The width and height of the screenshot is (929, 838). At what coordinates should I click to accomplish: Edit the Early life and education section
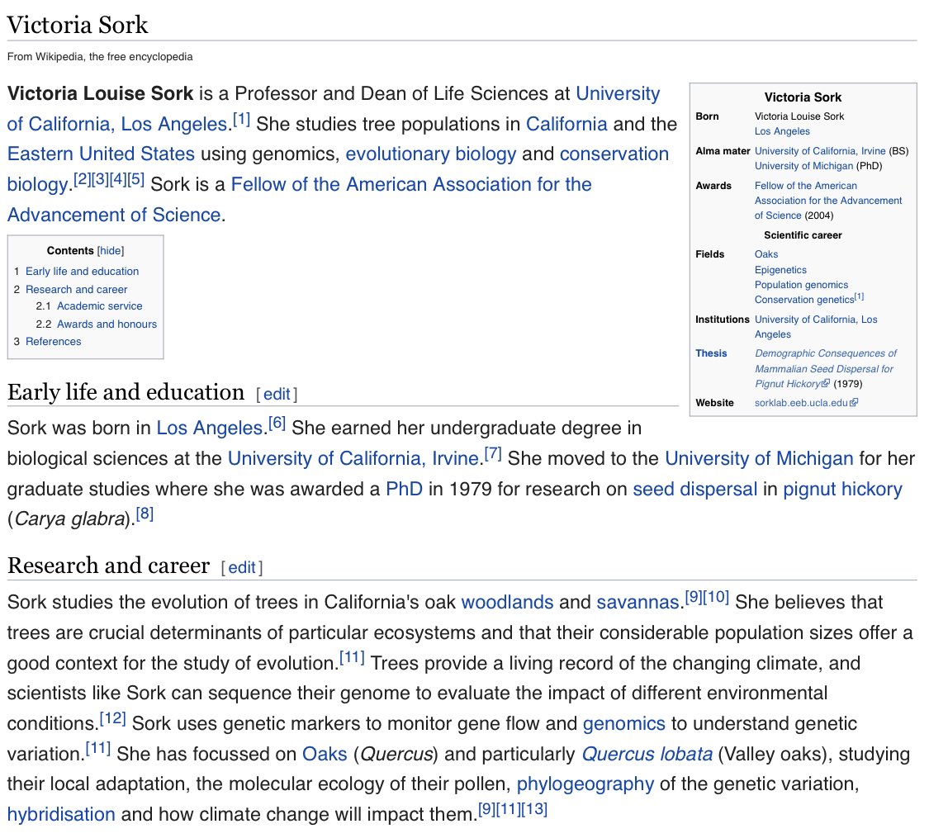tap(277, 395)
